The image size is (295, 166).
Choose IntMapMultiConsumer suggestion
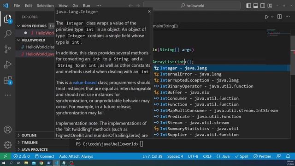point(222,111)
